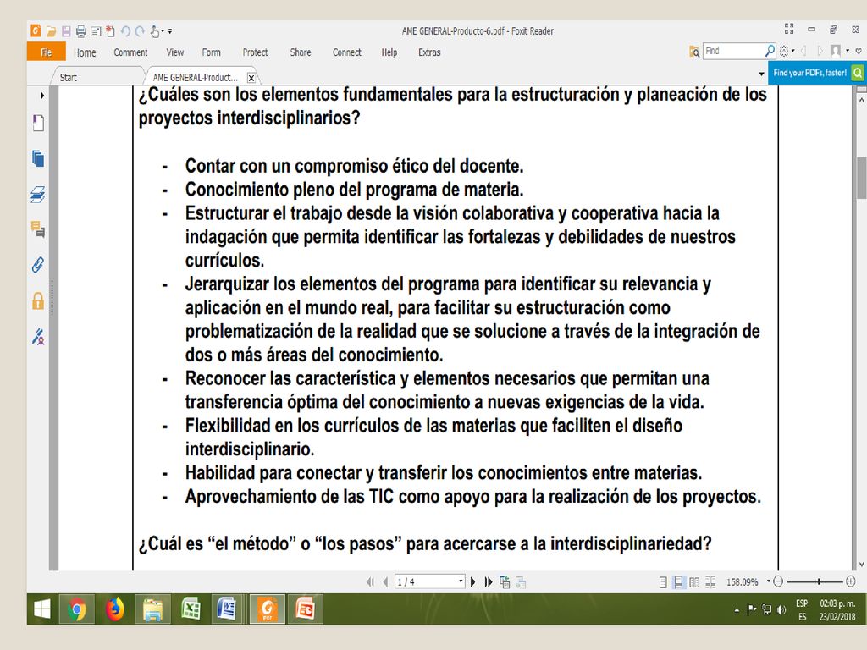
Task: Open the Attachments paperclip panel
Action: coord(38,265)
